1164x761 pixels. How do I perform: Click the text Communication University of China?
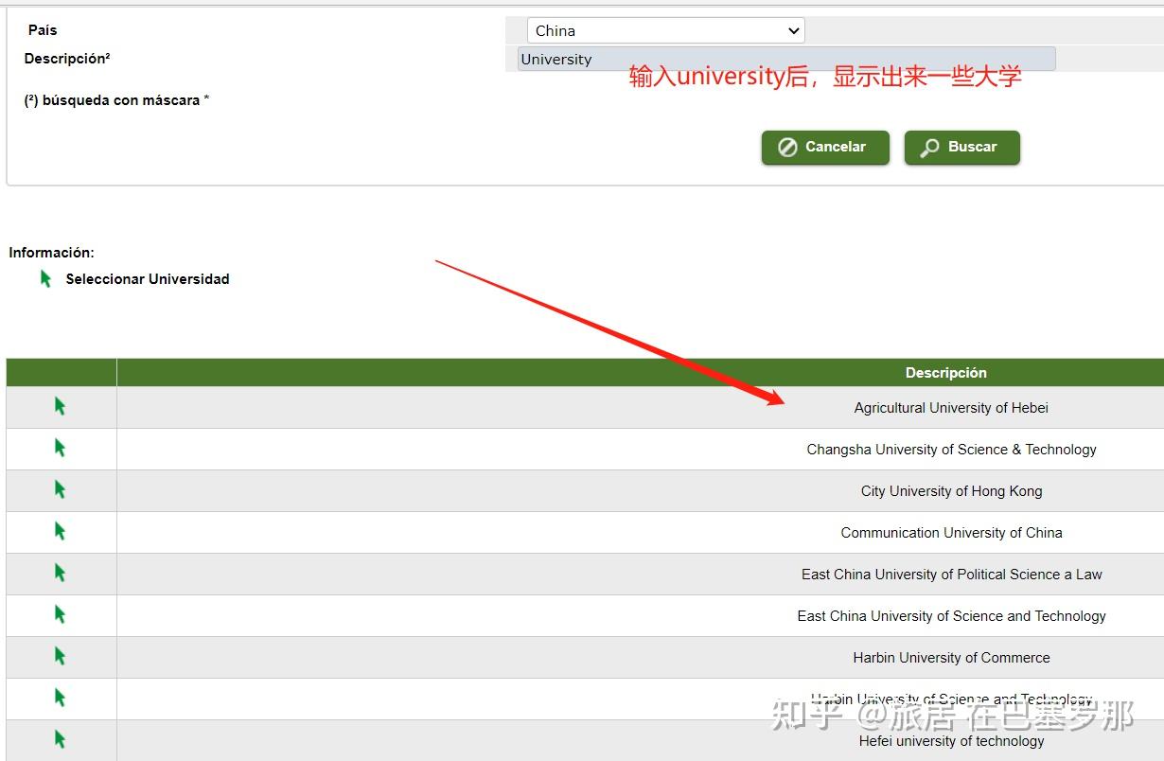951,533
